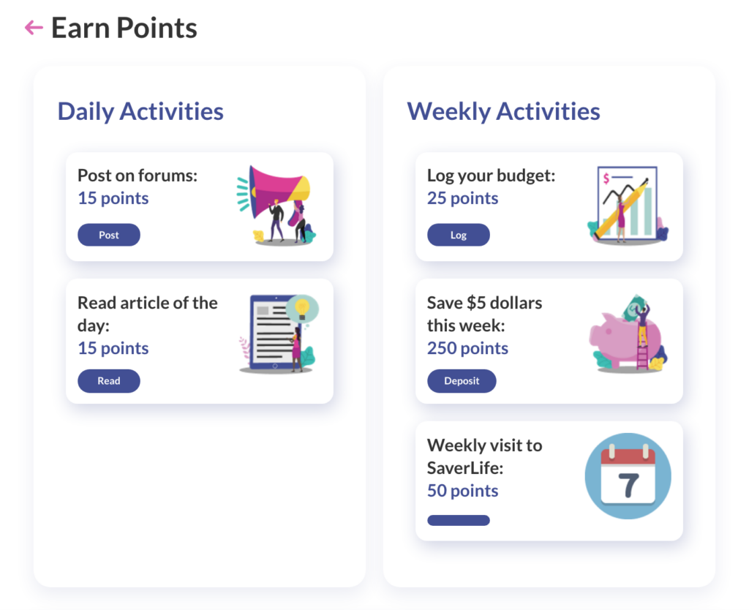Click the Read button
749x610 pixels.
click(109, 381)
